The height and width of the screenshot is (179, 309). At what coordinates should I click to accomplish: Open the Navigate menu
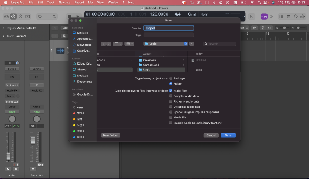coord(64,2)
